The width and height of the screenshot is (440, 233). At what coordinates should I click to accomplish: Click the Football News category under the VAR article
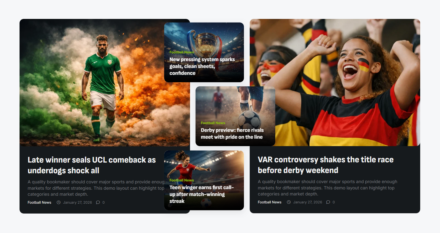[x=269, y=202]
